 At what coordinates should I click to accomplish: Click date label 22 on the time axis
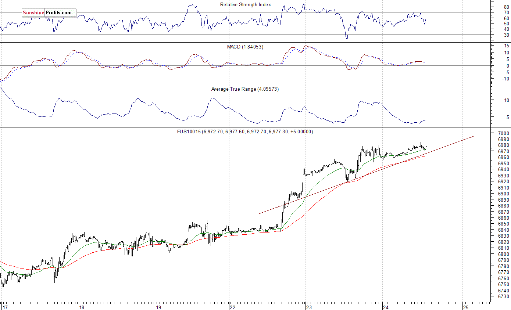pyautogui.click(x=232, y=307)
